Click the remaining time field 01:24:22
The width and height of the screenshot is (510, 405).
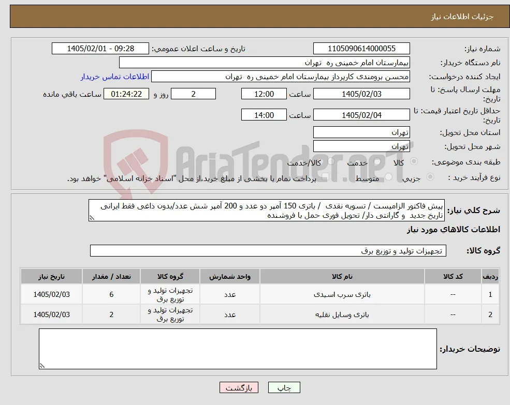(x=126, y=94)
